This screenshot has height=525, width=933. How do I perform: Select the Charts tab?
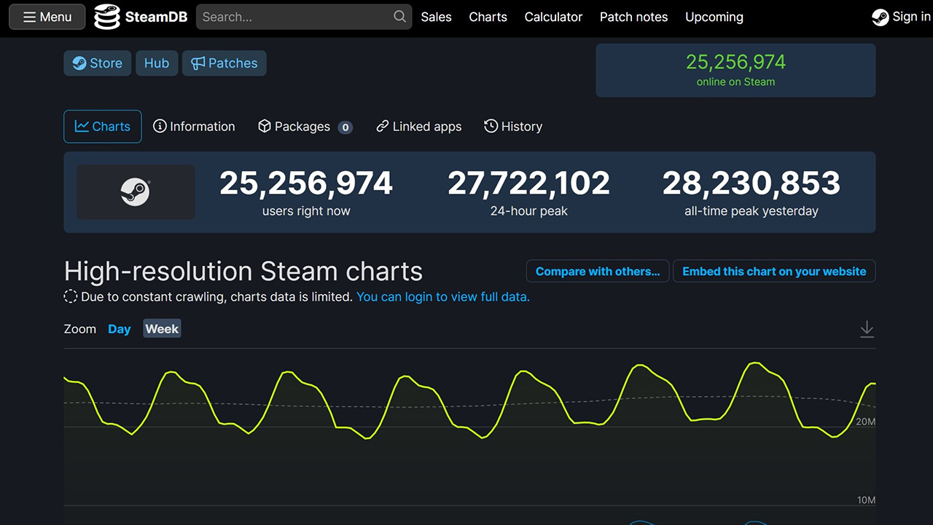pos(103,127)
